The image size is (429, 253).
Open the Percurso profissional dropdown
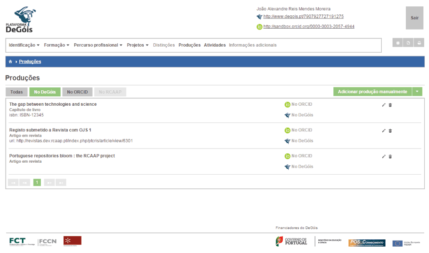(98, 45)
